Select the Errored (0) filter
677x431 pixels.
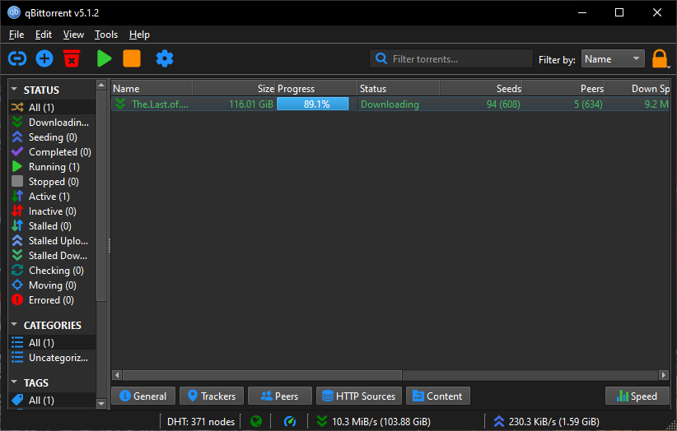(x=52, y=300)
